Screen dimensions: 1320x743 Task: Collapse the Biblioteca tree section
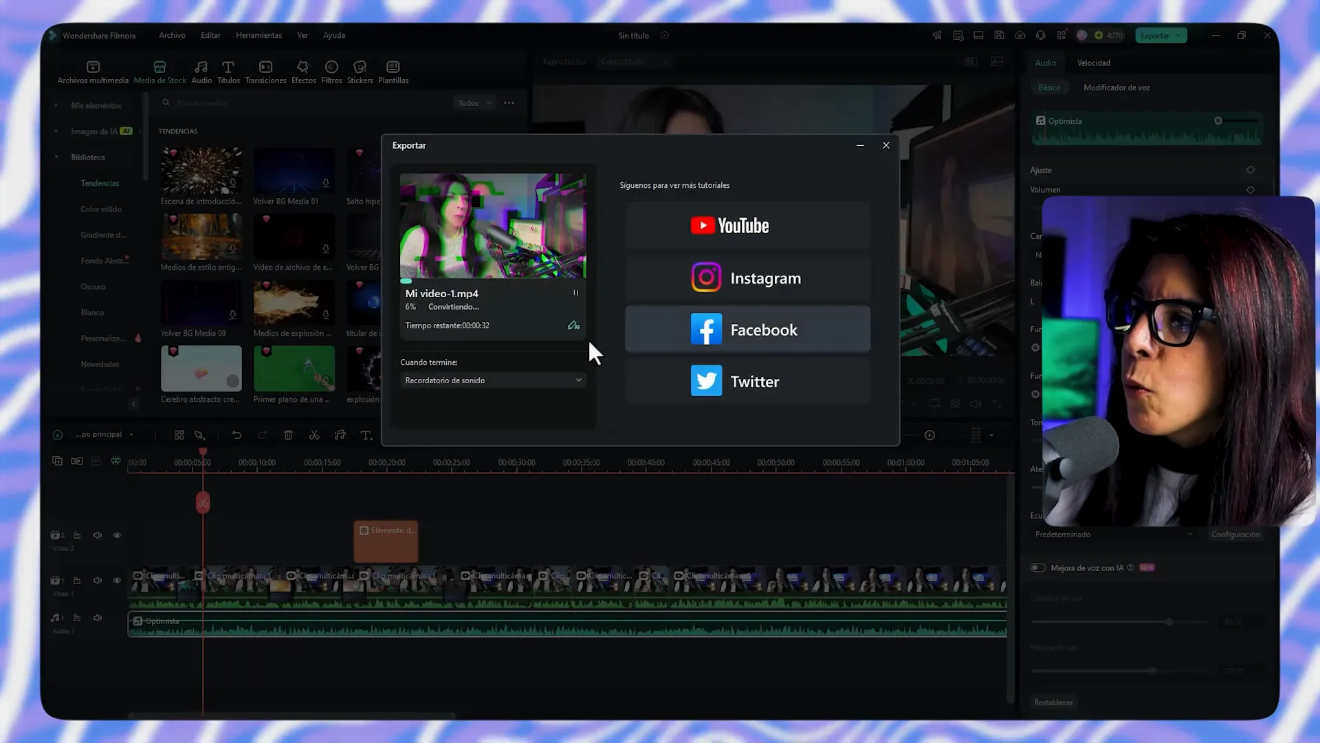[x=56, y=158]
